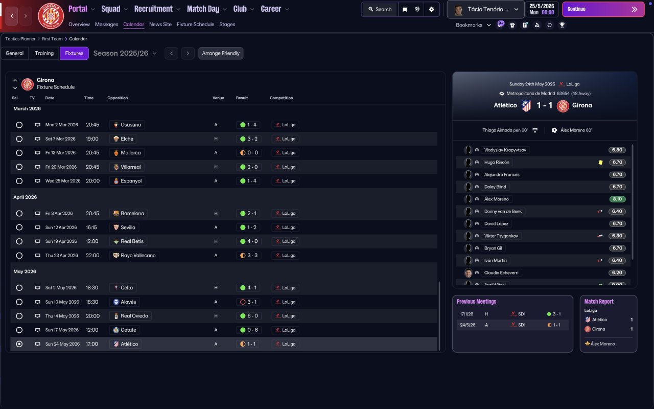Click the star icon next to Álex Moreno in Match Report
The width and height of the screenshot is (654, 409).
(588, 344)
